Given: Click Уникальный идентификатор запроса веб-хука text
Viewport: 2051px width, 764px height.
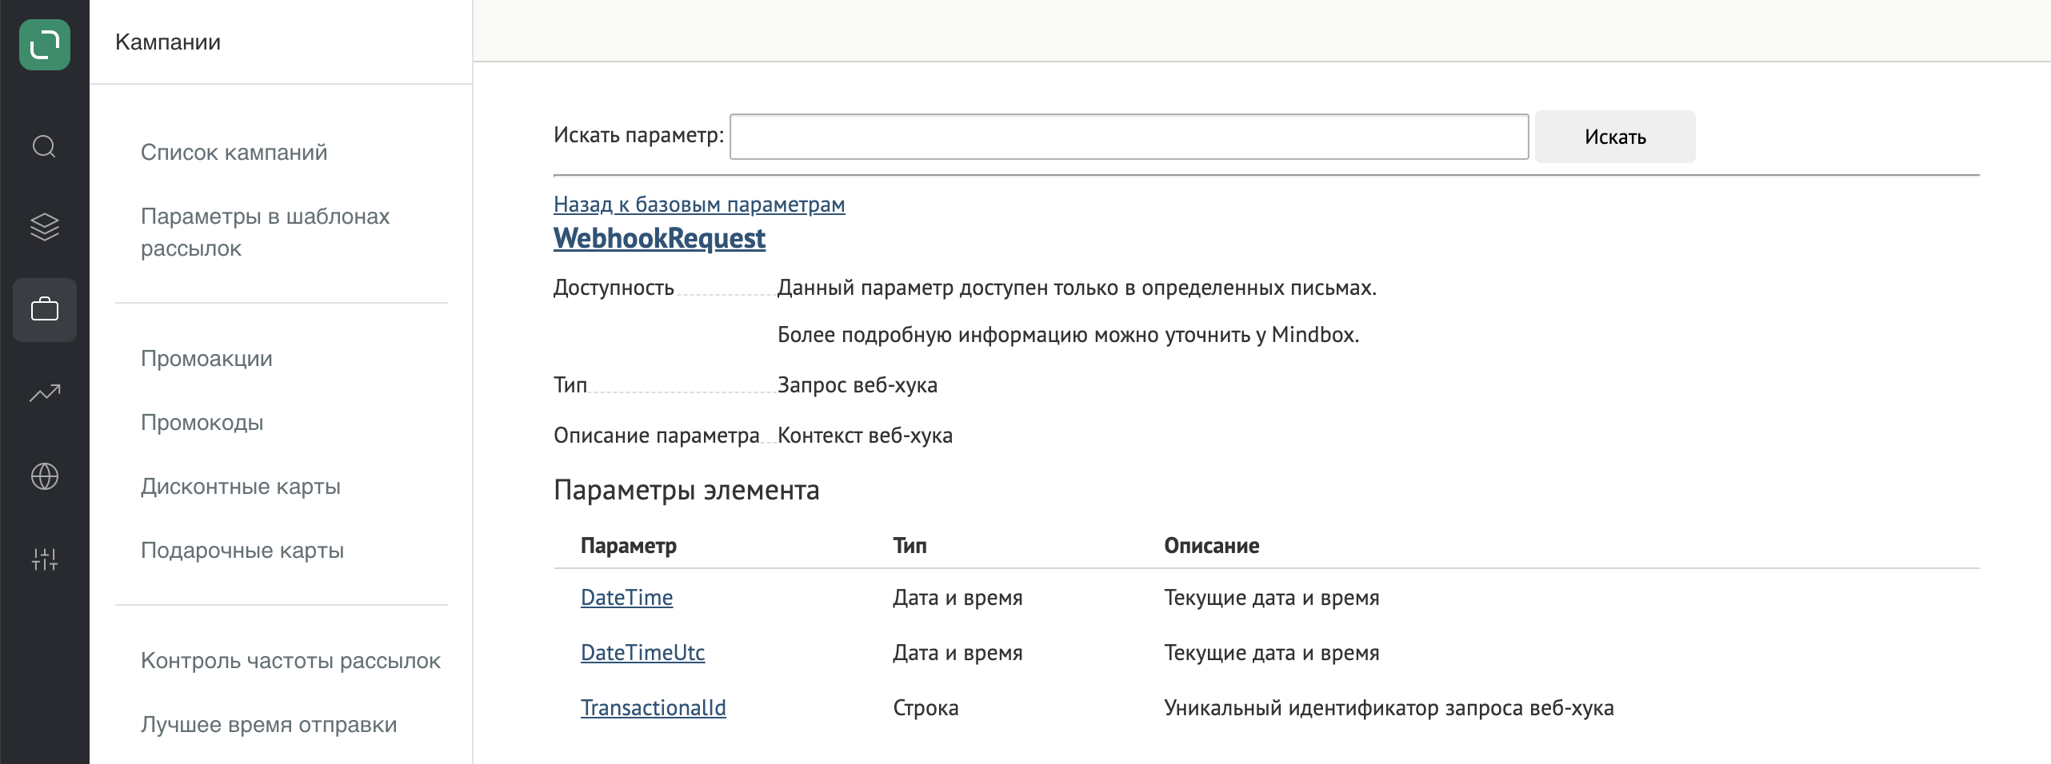Looking at the screenshot, I should point(1389,708).
